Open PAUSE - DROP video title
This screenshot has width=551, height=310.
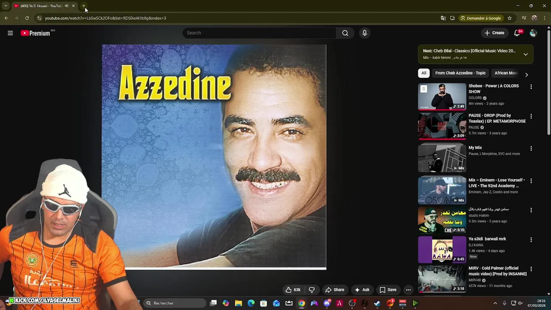[x=497, y=118]
